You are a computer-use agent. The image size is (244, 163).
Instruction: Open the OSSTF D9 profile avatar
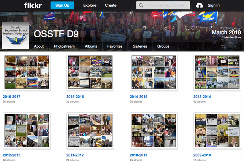pyautogui.click(x=15, y=35)
